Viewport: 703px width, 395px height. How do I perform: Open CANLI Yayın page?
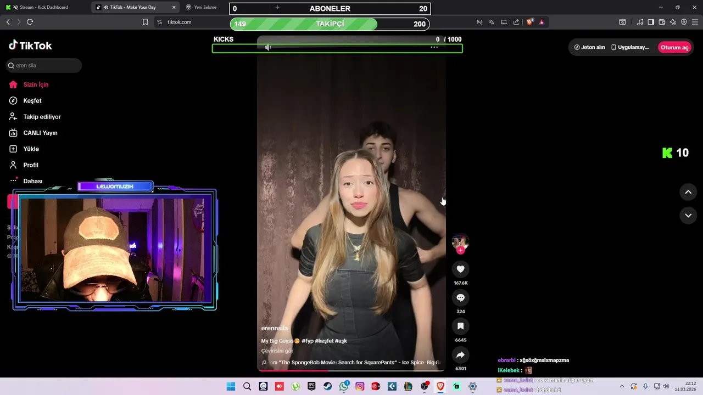click(x=40, y=133)
